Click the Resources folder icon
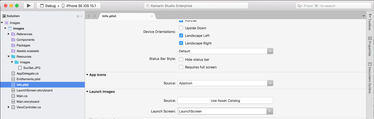Viewport: 374px width, 119px height. tap(13, 57)
